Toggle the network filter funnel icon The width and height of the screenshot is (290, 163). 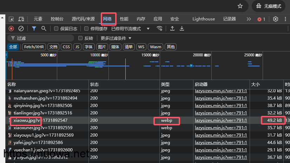[34, 29]
